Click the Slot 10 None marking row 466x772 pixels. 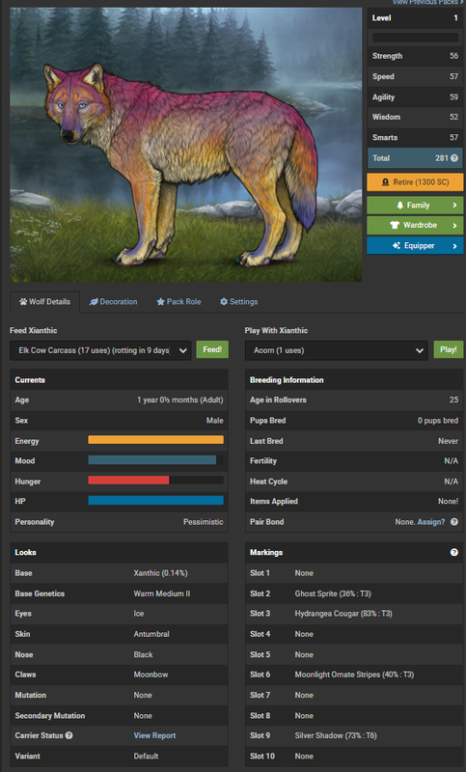[x=354, y=757]
